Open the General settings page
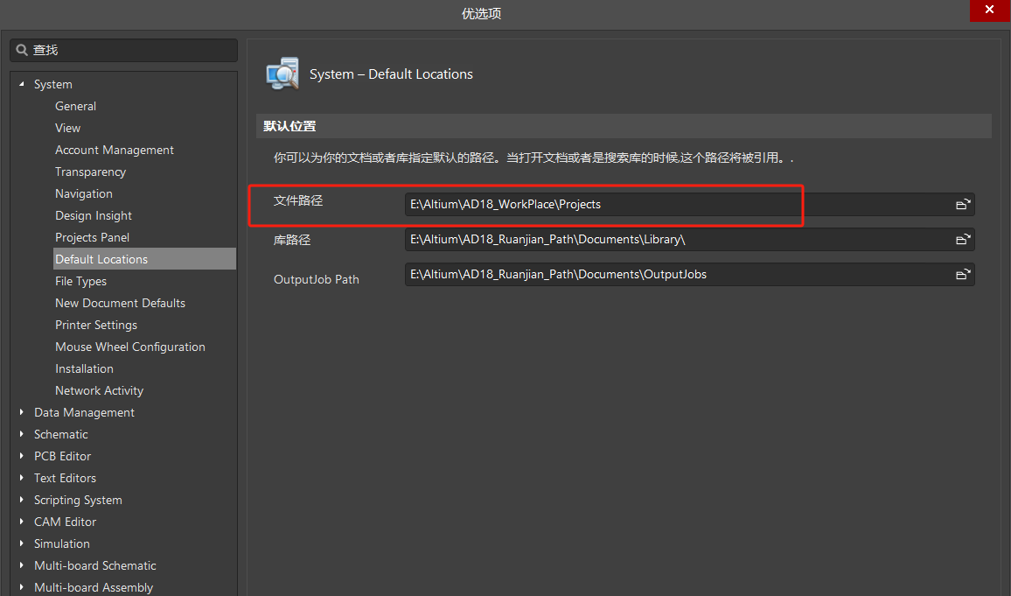This screenshot has width=1011, height=596. click(x=75, y=106)
